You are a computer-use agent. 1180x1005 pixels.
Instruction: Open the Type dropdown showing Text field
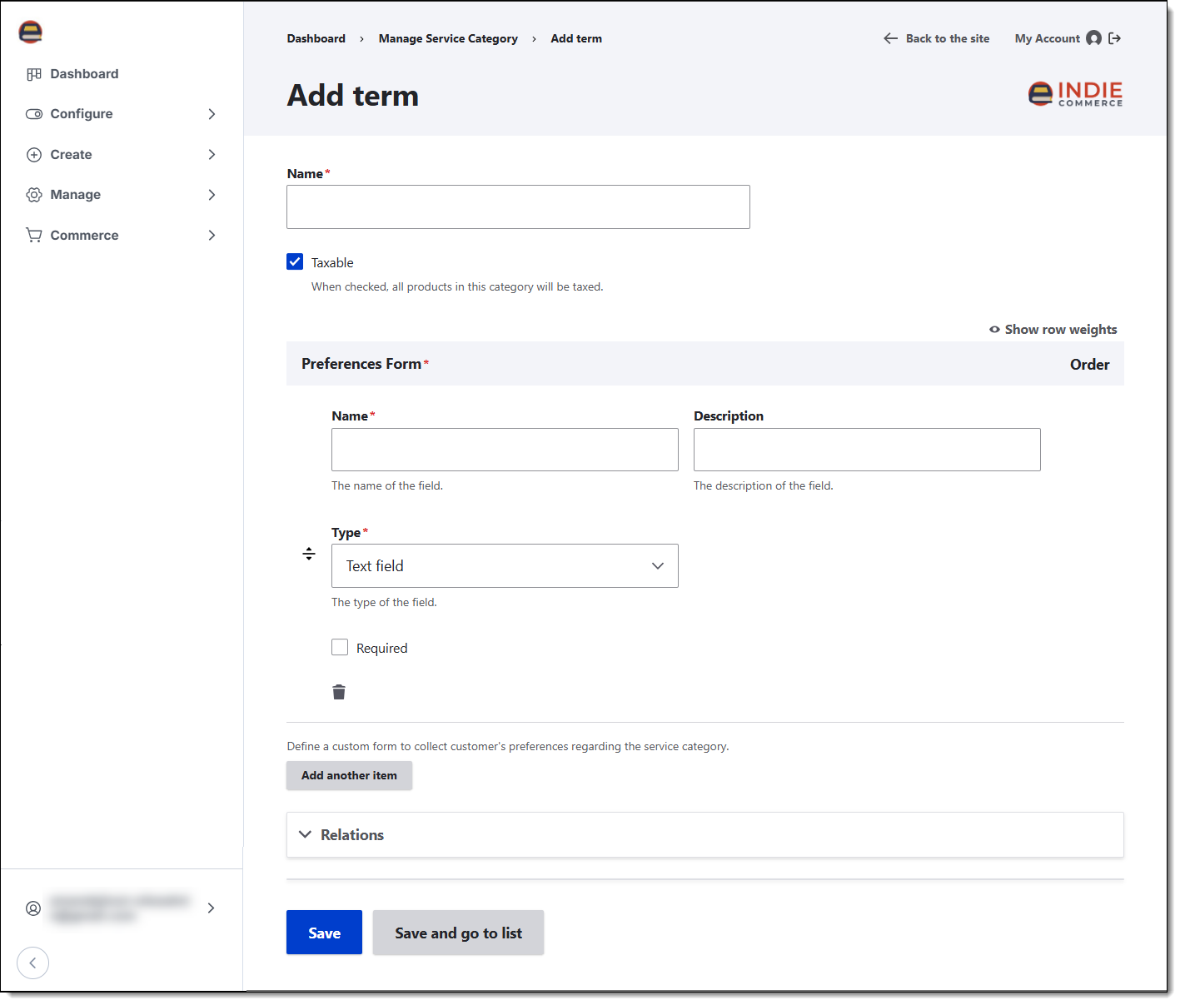point(505,566)
